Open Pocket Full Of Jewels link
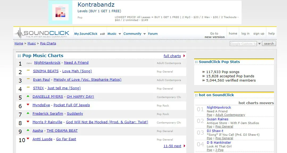The image size is (287, 153). click(x=72, y=105)
